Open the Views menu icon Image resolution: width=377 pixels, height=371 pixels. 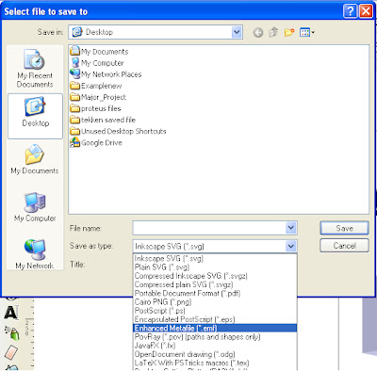click(x=307, y=32)
